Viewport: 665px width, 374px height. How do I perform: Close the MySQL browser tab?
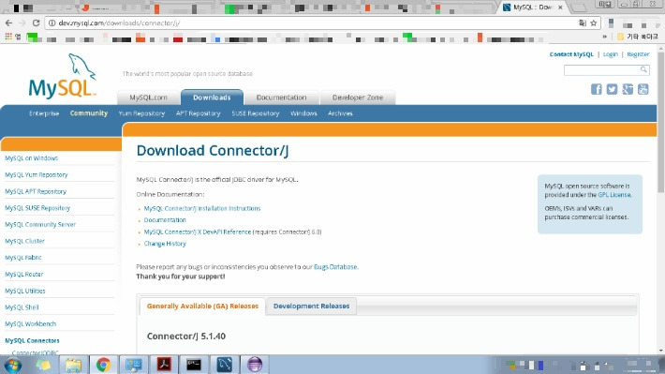(x=560, y=7)
